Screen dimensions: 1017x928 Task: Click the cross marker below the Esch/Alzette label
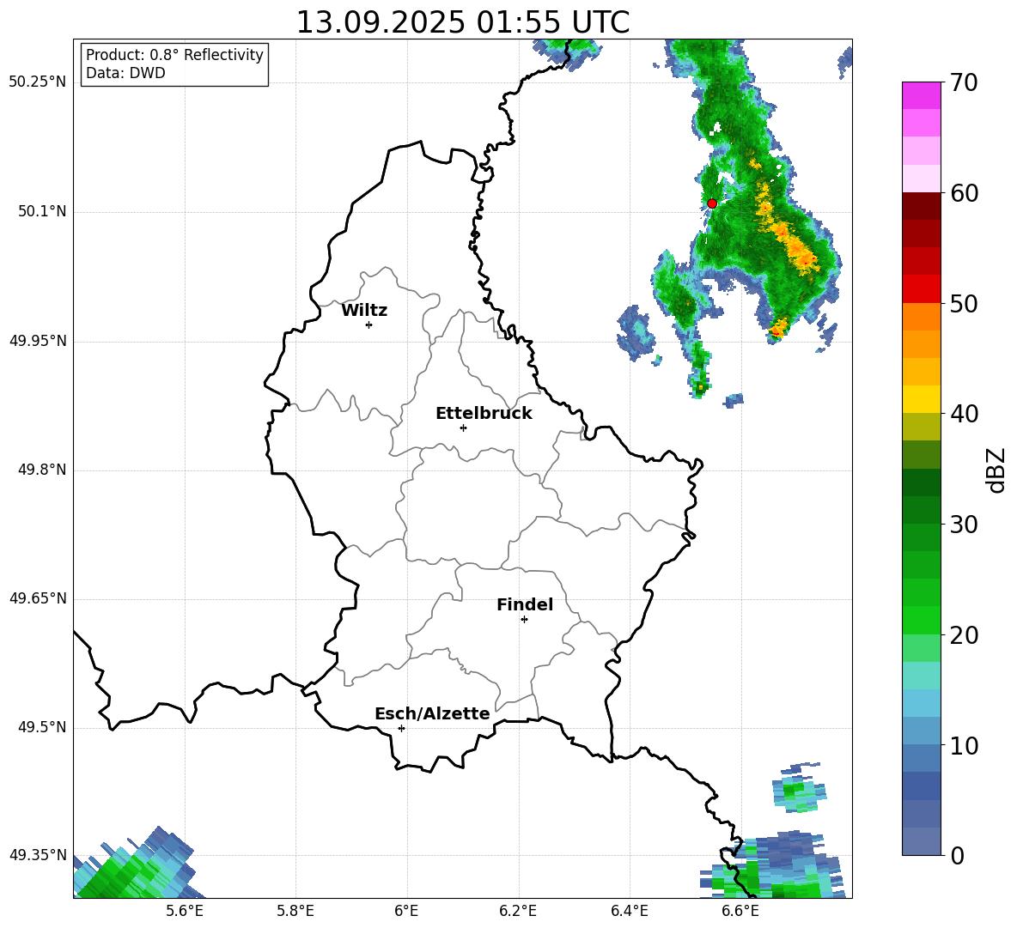pyautogui.click(x=401, y=728)
